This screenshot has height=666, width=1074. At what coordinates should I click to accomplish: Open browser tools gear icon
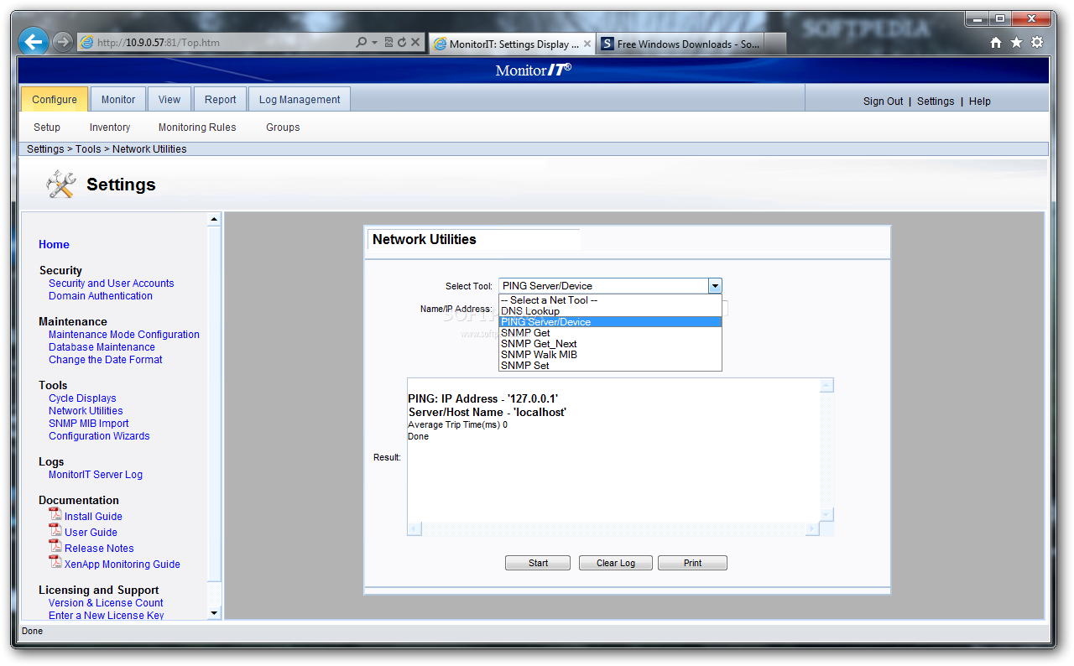click(x=1037, y=43)
